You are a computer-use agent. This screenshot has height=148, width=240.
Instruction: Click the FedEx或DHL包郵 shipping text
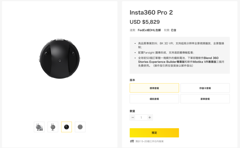pyautogui.click(x=149, y=30)
